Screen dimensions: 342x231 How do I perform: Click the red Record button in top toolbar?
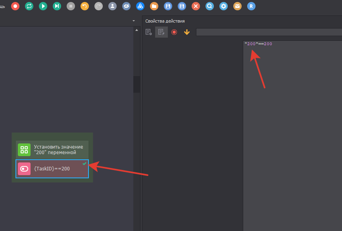coord(15,6)
